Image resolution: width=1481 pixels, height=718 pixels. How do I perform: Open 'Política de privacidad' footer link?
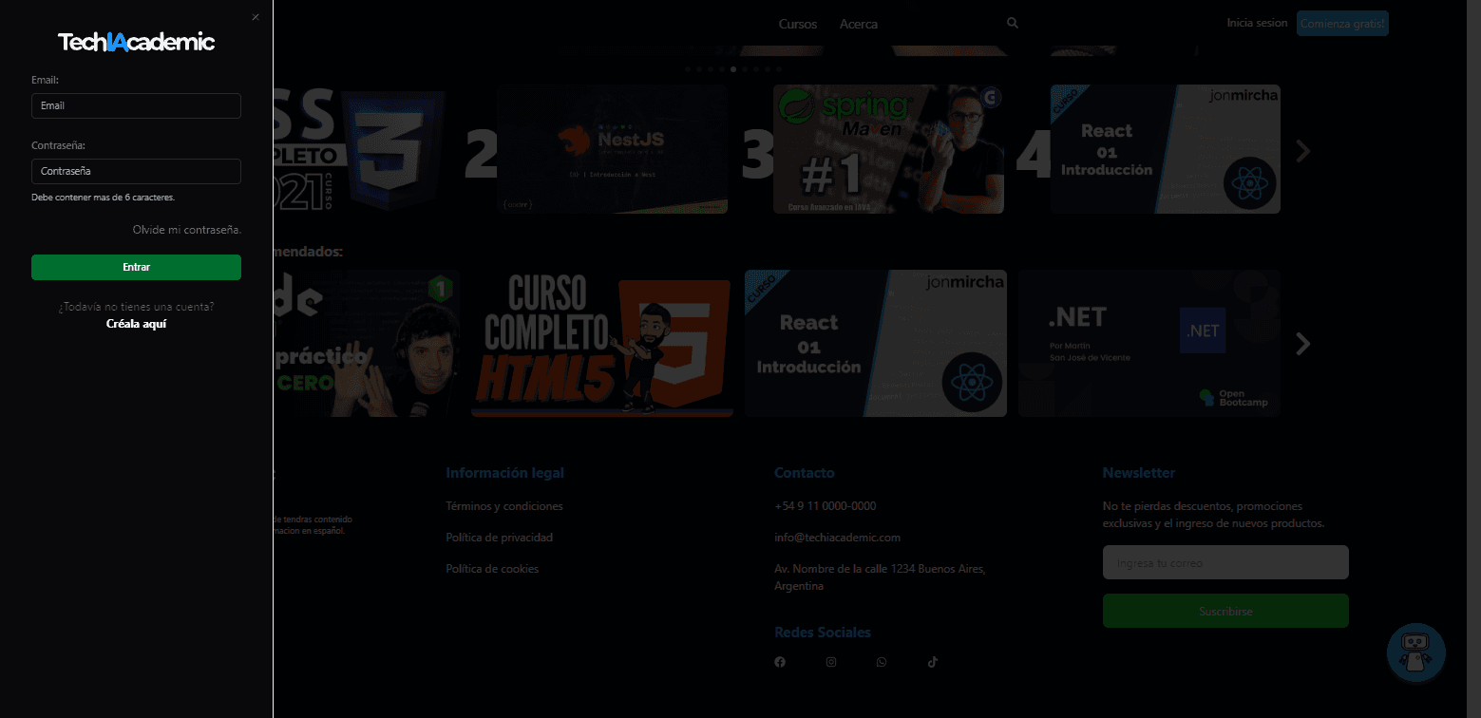(x=499, y=538)
